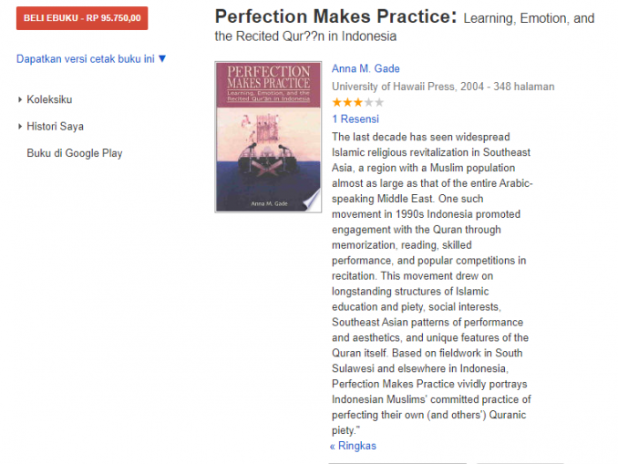
Task: Click the second rating star
Action: [x=347, y=103]
